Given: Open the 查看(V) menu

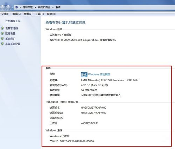Looking at the screenshot, I should (x=28, y=14).
